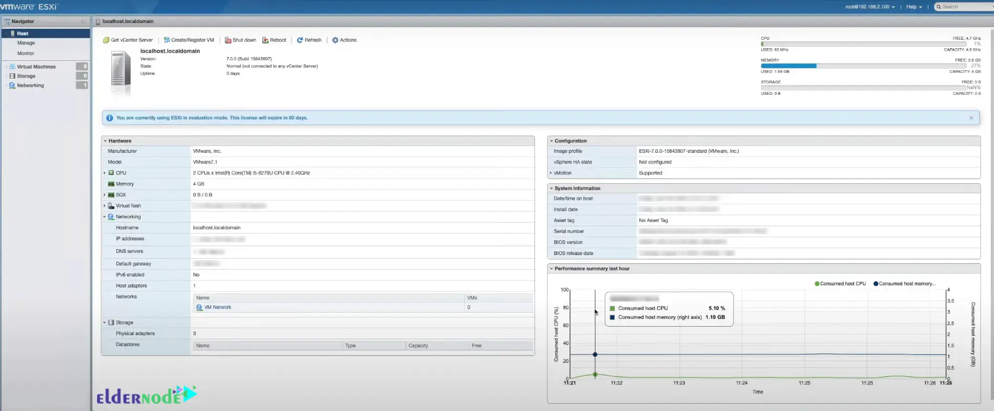The width and height of the screenshot is (994, 411).
Task: Click the localhost.localdomain tab header
Action: (x=128, y=21)
